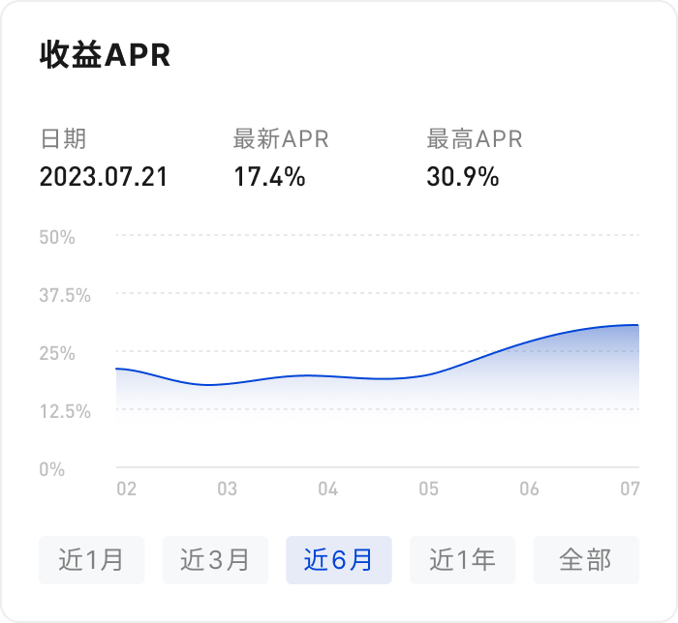This screenshot has height=623, width=678.
Task: Click the 07 month axis label
Action: (x=630, y=489)
